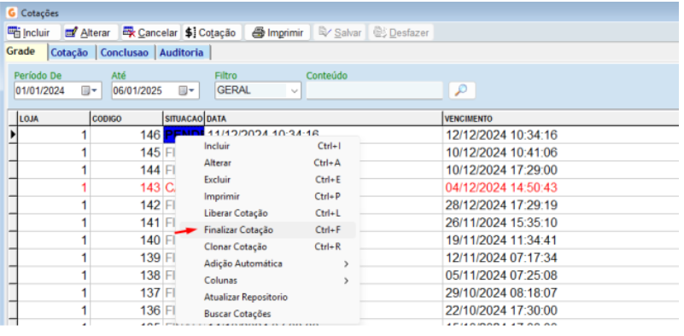The image size is (684, 336).
Task: Expand the Colunas submenu
Action: [267, 281]
